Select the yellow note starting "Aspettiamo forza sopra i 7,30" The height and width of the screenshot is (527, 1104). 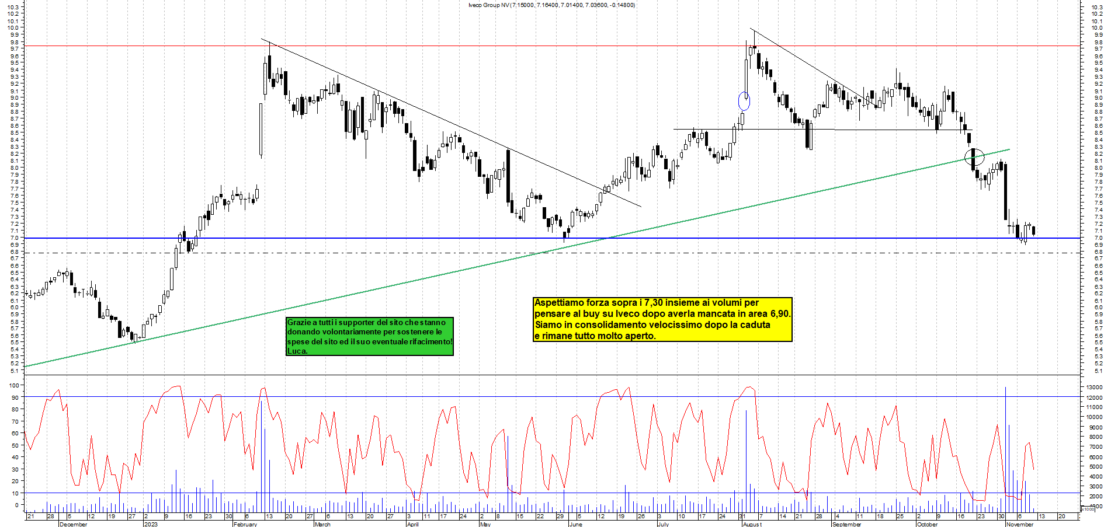point(663,319)
